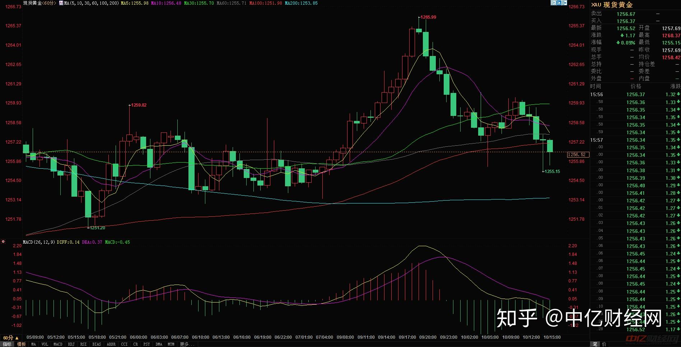This screenshot has height=347, width=681.
Task: Click the 价格 column header in tick list
Action: [x=636, y=86]
